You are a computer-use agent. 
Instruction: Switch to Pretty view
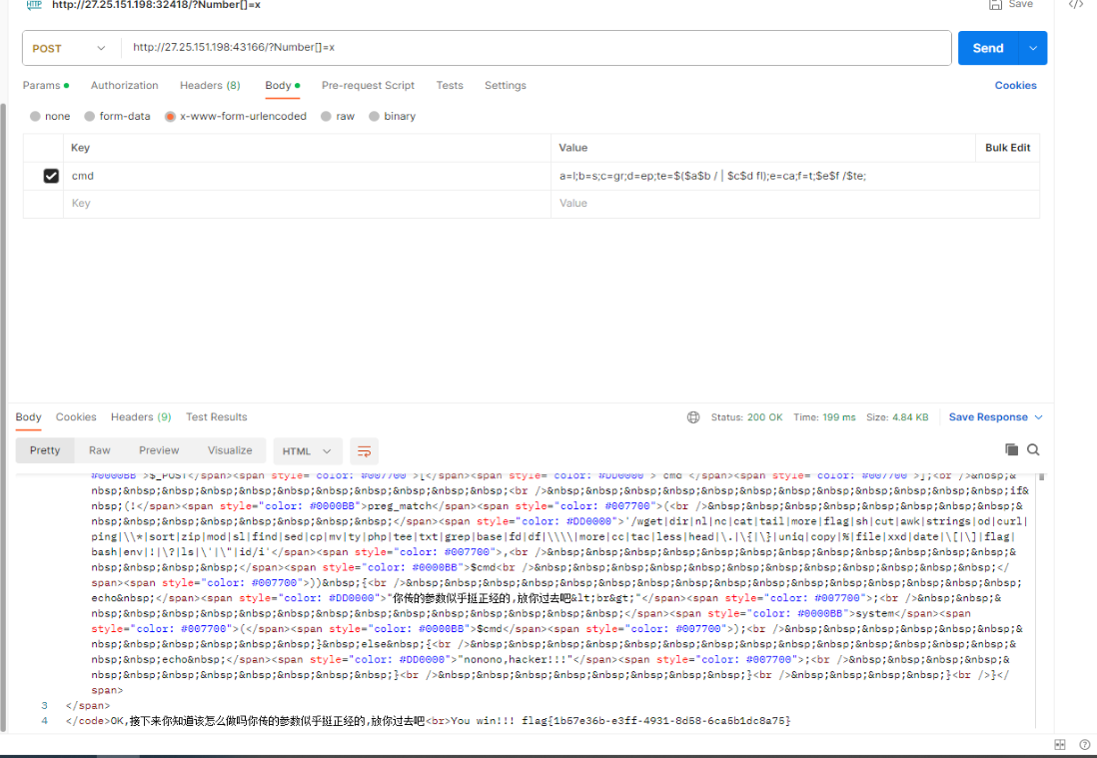[45, 450]
